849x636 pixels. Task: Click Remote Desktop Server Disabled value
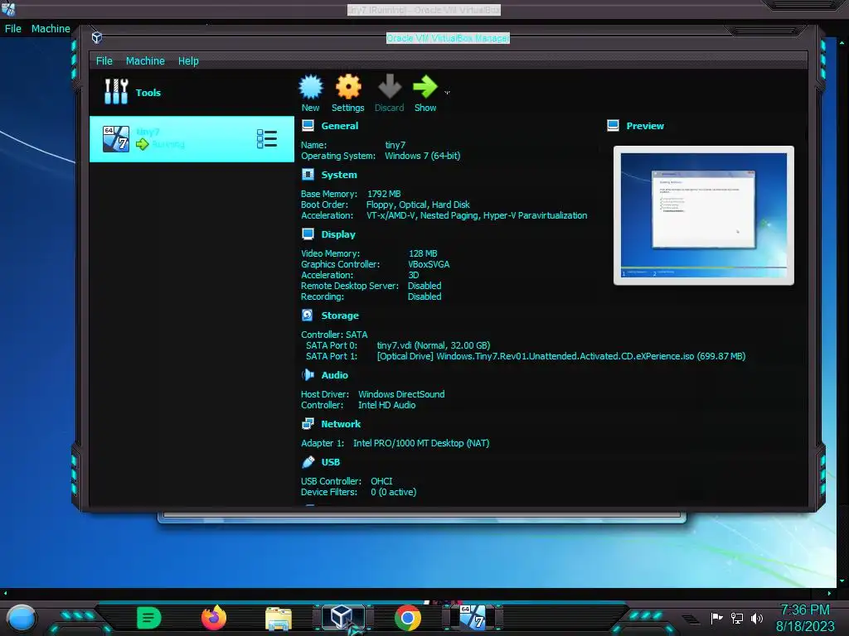point(424,286)
